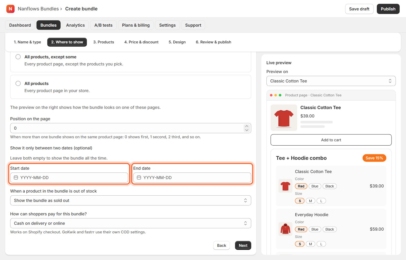Click the calendar icon in Start date
The height and width of the screenshot is (260, 406).
tap(16, 178)
